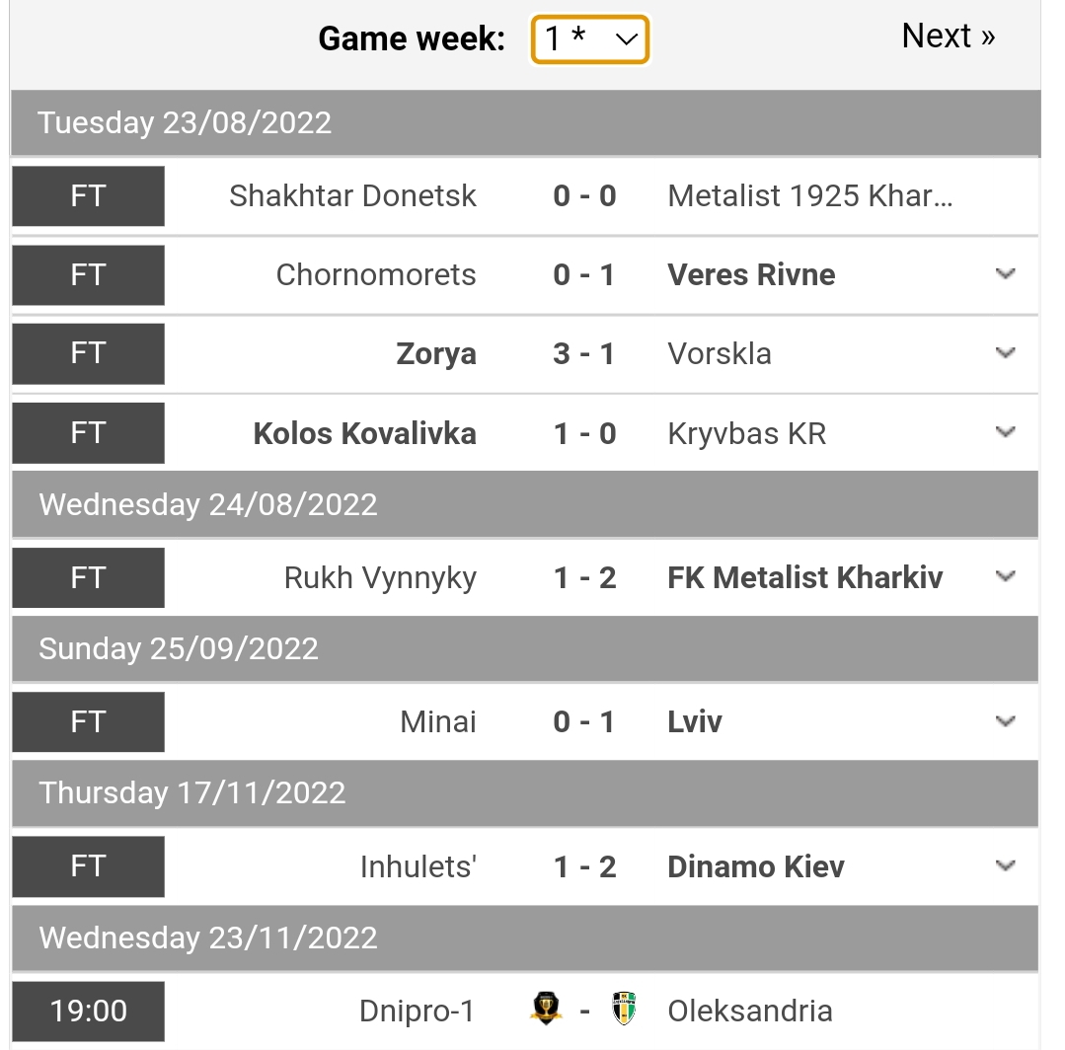Expand the Rukh Vynnyky match details
The height and width of the screenshot is (1050, 1065).
point(1005,577)
